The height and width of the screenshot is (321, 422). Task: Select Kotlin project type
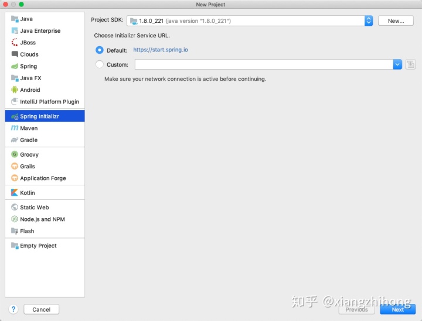point(45,192)
